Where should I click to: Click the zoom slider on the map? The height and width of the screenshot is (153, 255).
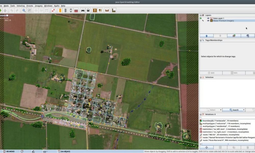click(x=7, y=15)
